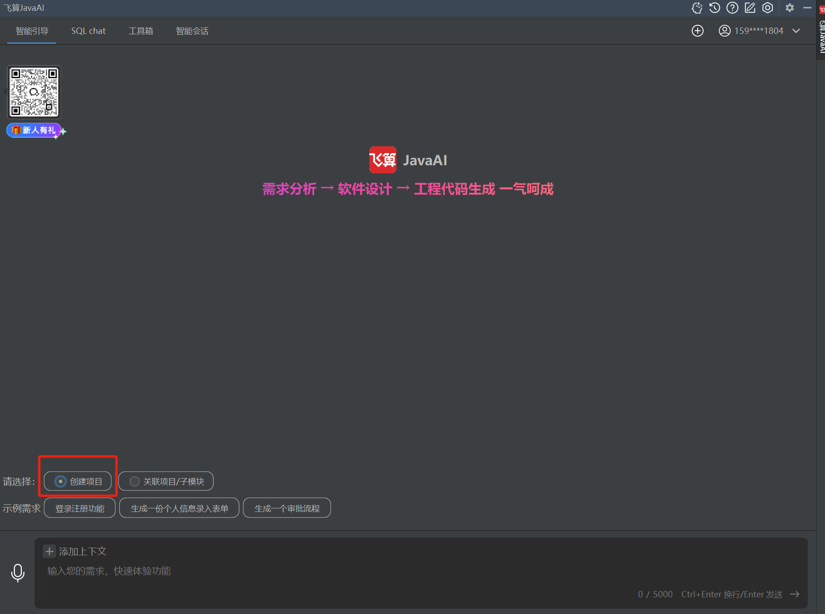The image size is (825, 614).
Task: Expand the account dropdown chevron
Action: (796, 31)
